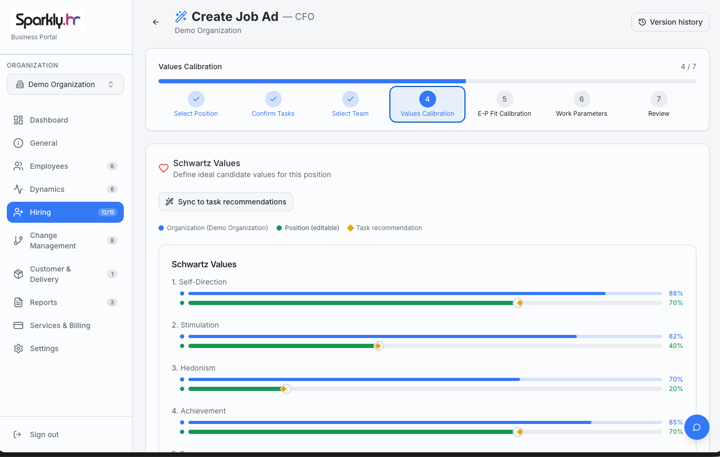
Task: Go to Employees in the sidebar
Action: click(x=65, y=166)
